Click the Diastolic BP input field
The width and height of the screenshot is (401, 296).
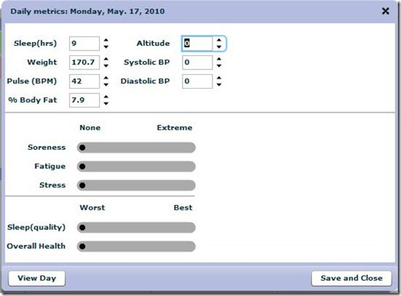coord(197,81)
